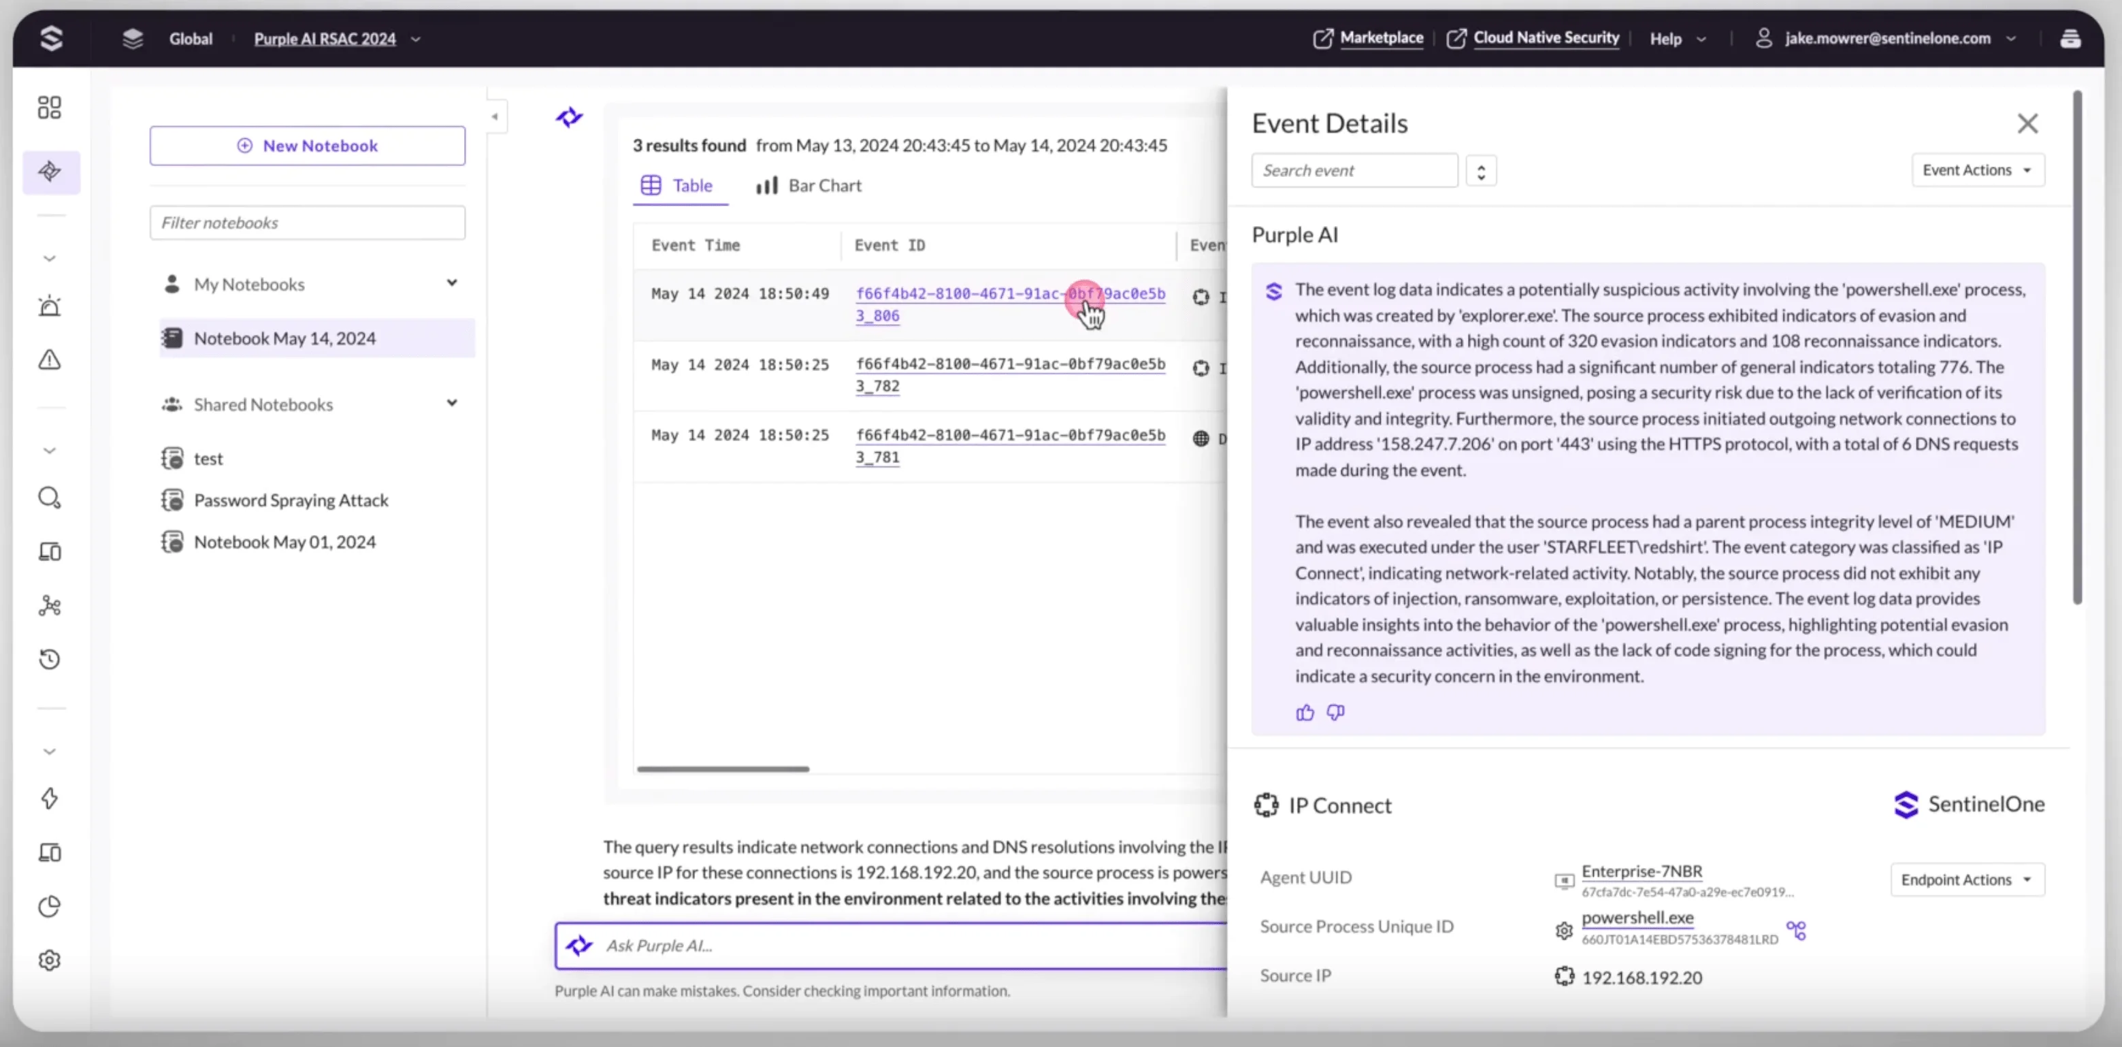Open the alerts siren icon in sidebar
Viewport: 2122px width, 1047px height.
pos(50,306)
